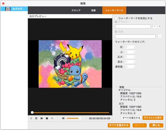Skip to previous frame icon
This screenshot has width=166, height=130.
[31, 118]
